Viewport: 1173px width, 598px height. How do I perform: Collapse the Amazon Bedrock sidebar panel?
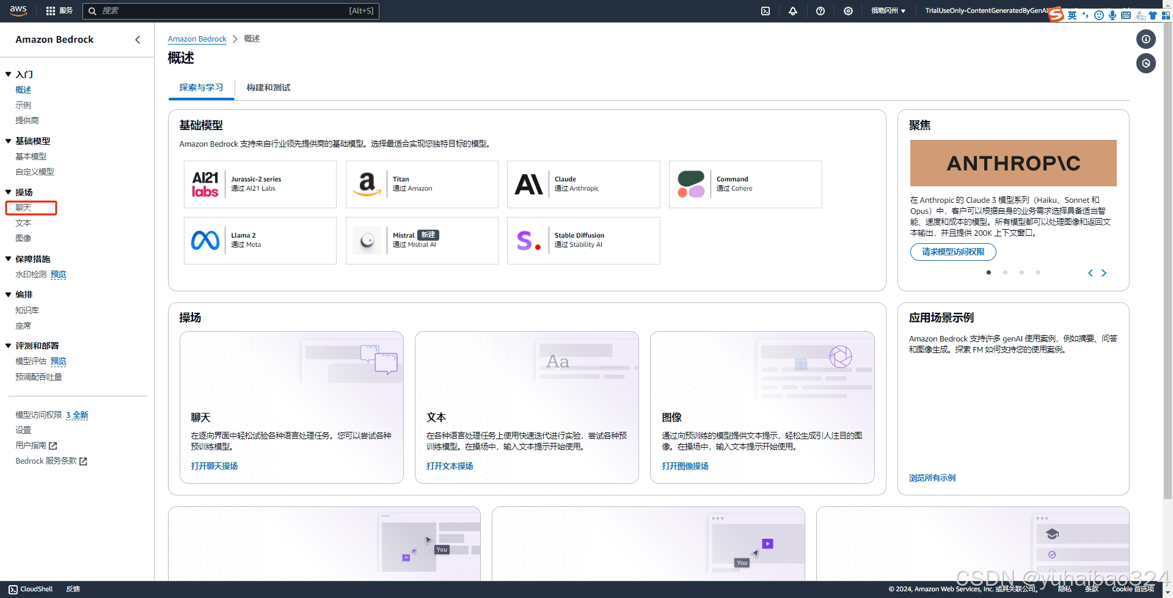[137, 40]
